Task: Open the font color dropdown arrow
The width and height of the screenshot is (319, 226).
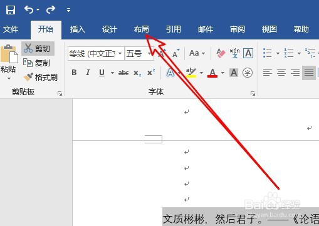Action: click(x=222, y=73)
